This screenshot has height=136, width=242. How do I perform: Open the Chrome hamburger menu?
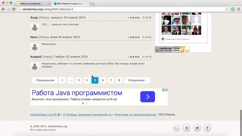239,9
